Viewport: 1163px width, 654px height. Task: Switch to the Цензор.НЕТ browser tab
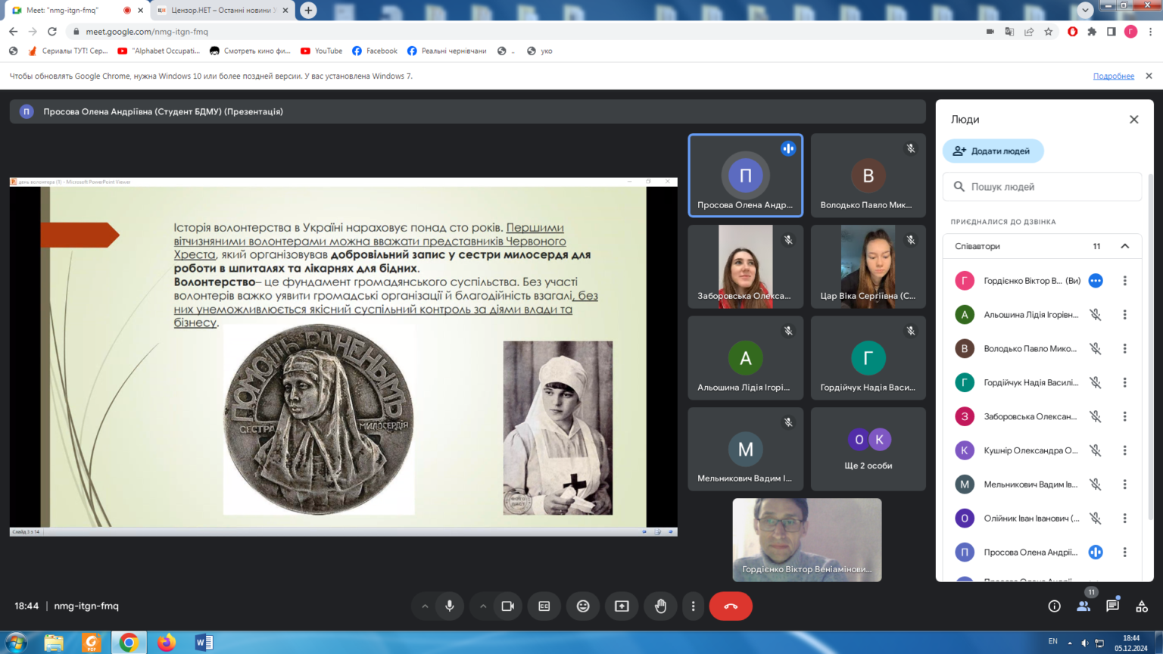220,11
